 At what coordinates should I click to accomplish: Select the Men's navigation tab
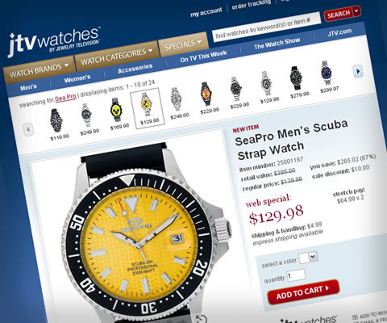click(x=28, y=87)
